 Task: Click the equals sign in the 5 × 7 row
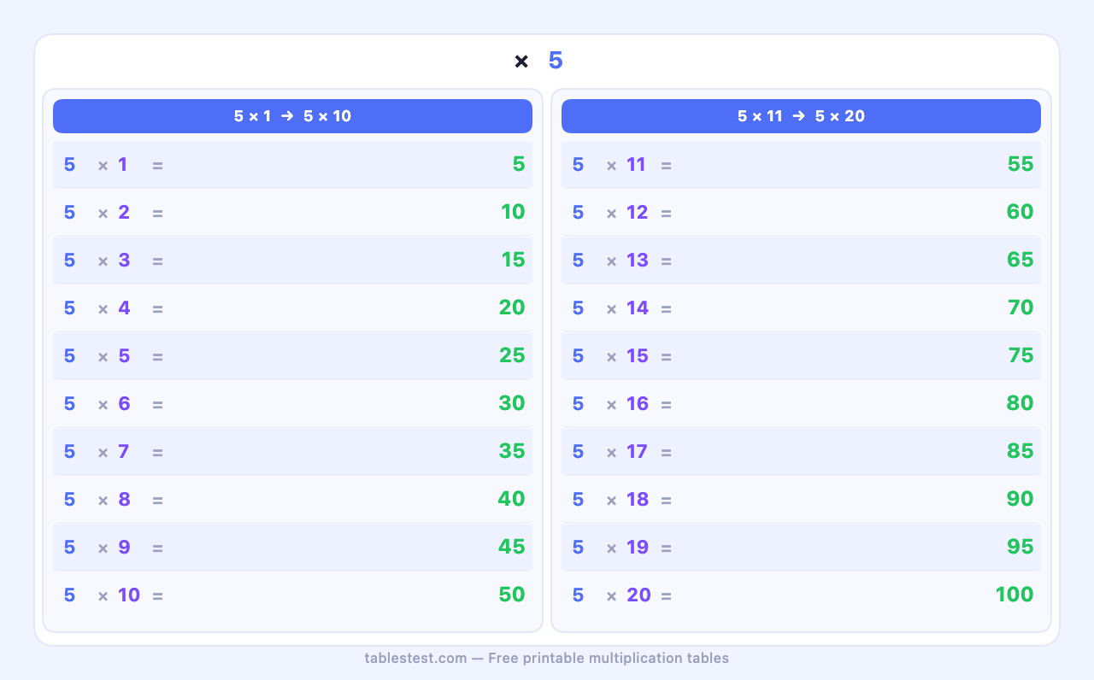[157, 452]
